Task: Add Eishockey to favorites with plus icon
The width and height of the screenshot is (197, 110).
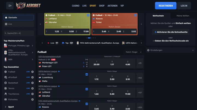Action: (x=33, y=99)
